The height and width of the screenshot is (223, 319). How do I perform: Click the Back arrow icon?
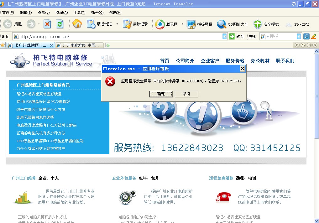[x=8, y=24]
